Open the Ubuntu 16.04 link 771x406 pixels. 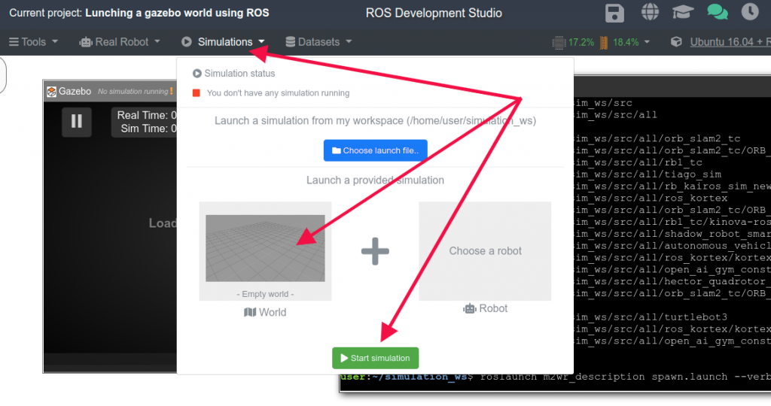pyautogui.click(x=730, y=42)
